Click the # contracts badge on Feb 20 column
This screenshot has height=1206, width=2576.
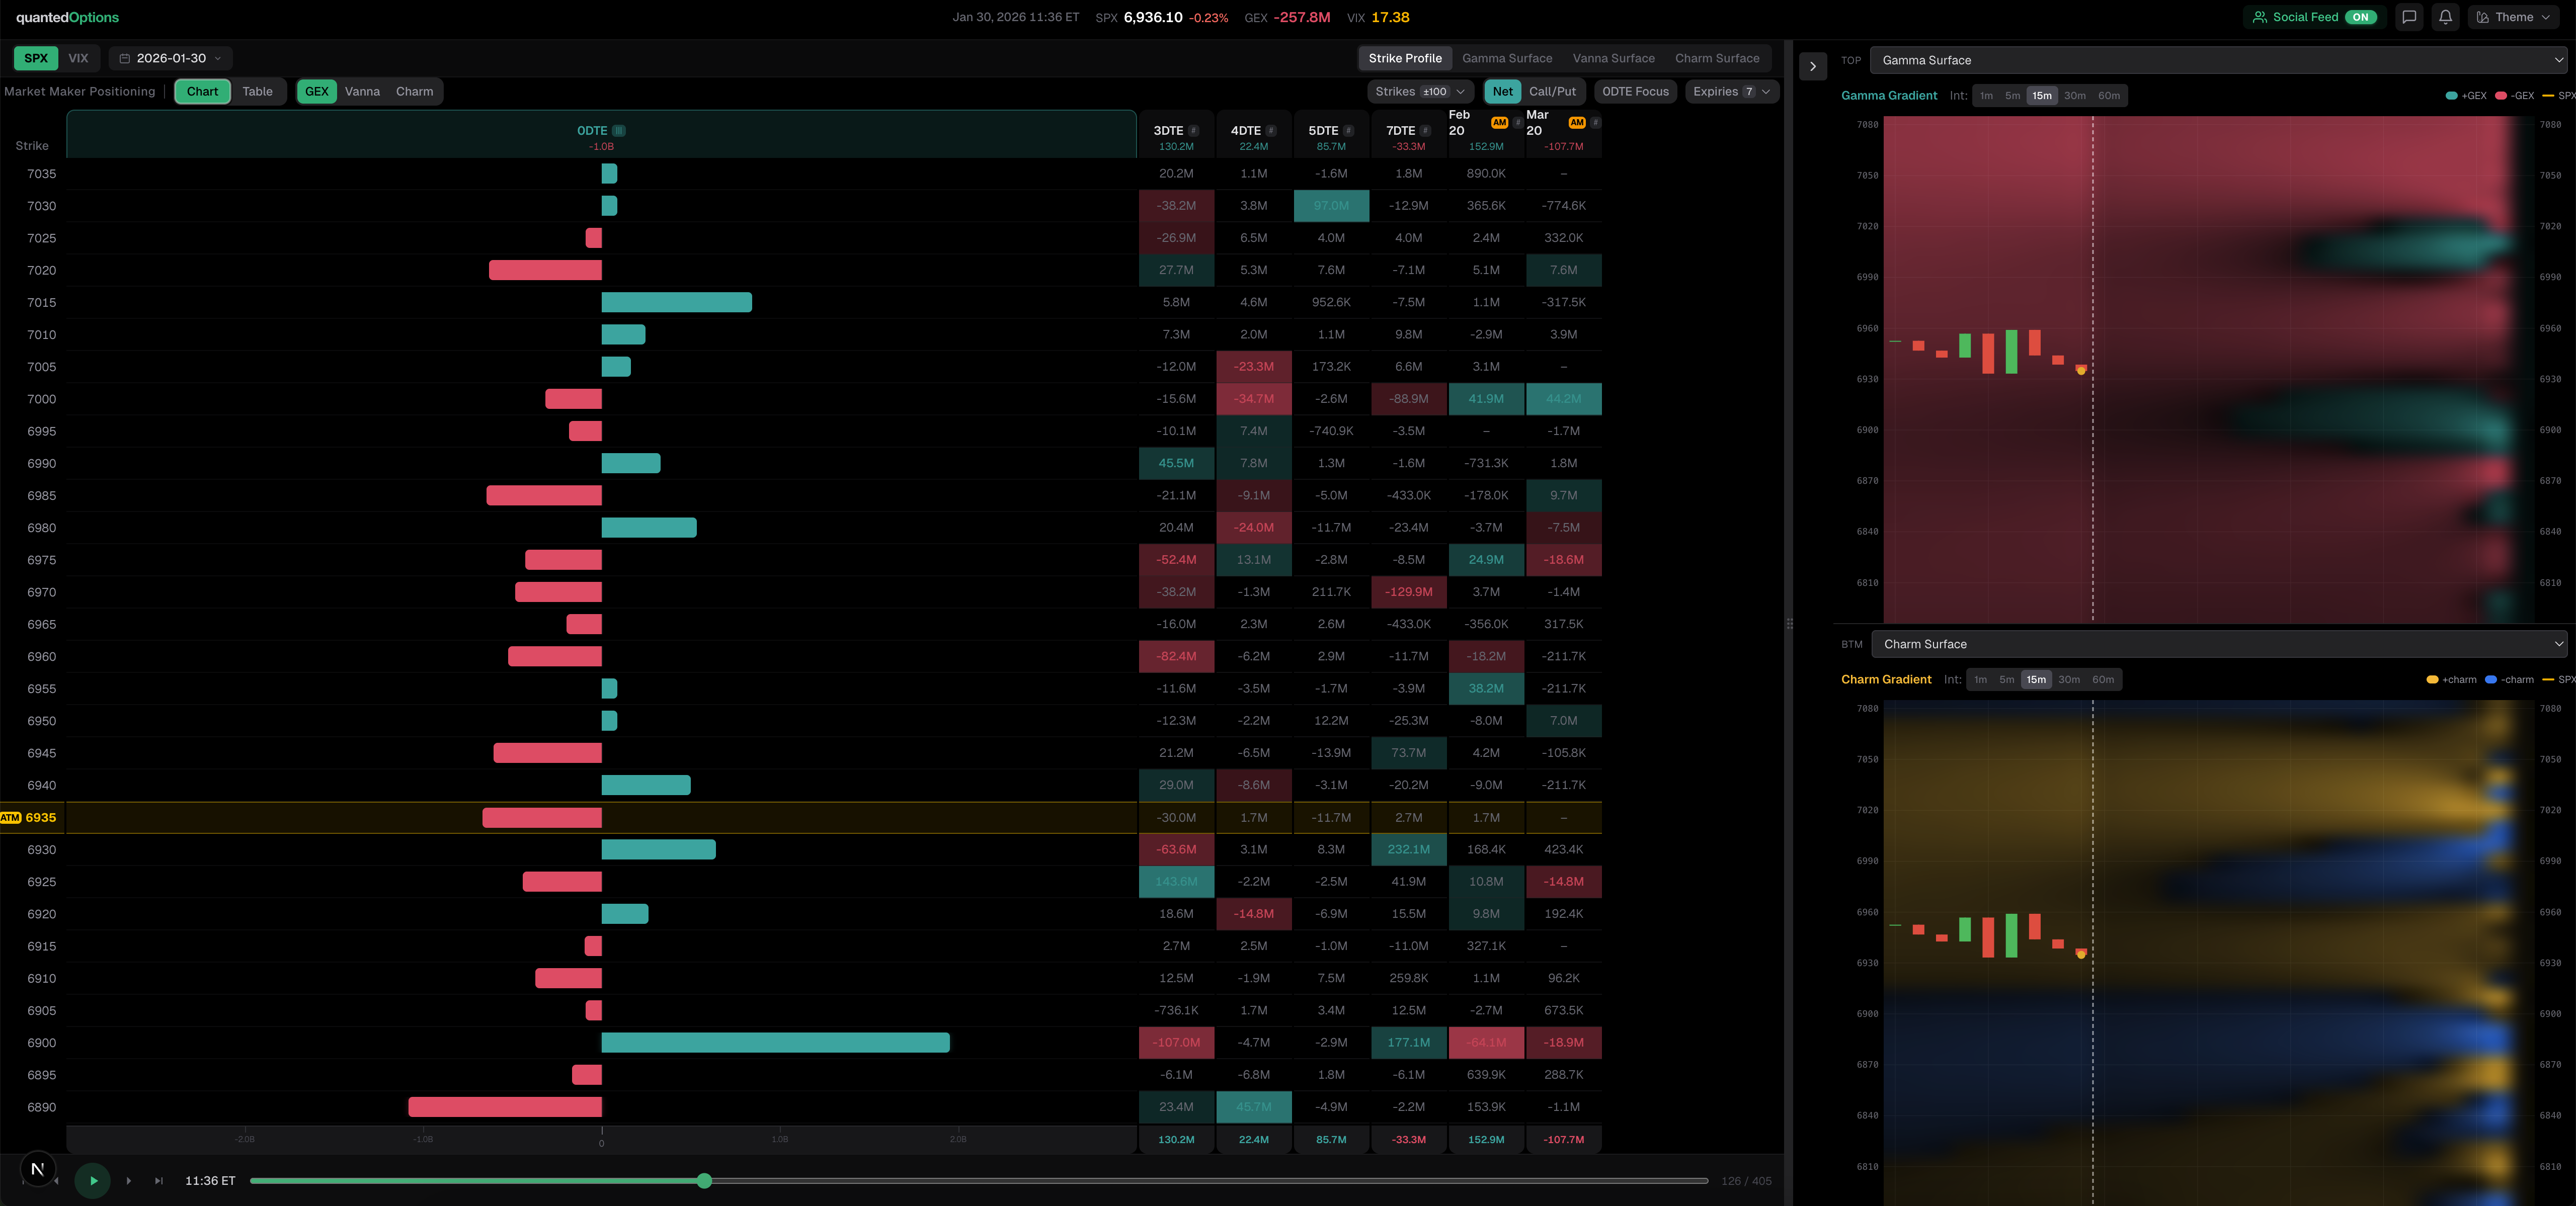tap(1518, 123)
